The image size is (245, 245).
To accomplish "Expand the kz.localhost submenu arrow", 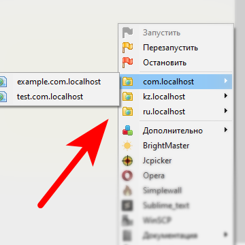I will click(225, 96).
